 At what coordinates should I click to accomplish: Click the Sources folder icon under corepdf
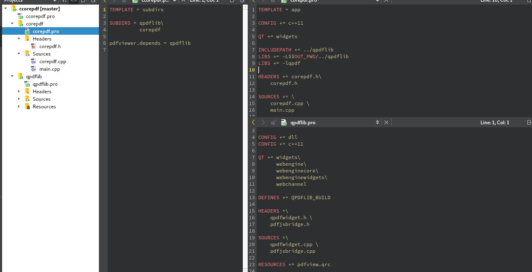tap(27, 54)
